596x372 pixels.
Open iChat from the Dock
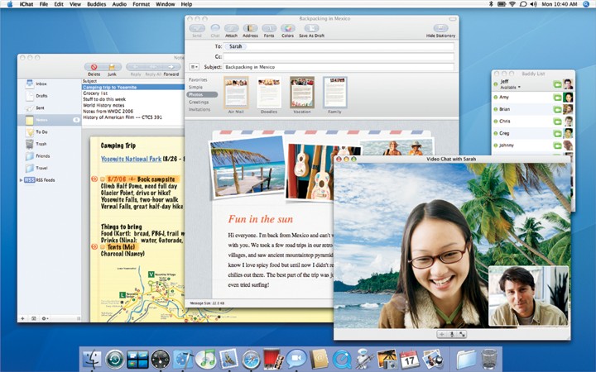tap(296, 359)
